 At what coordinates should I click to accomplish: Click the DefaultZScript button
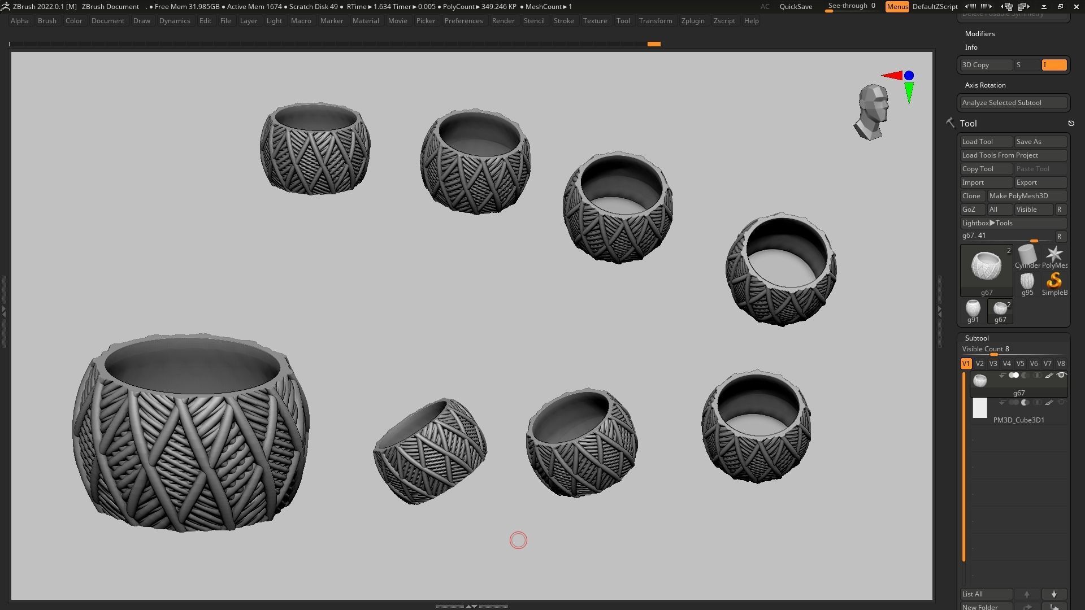935,7
